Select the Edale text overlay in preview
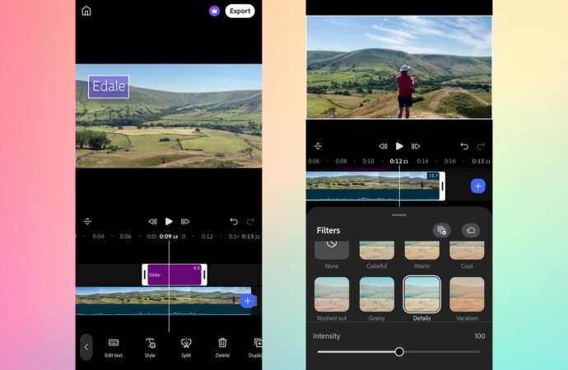The width and height of the screenshot is (568, 370). 109,86
